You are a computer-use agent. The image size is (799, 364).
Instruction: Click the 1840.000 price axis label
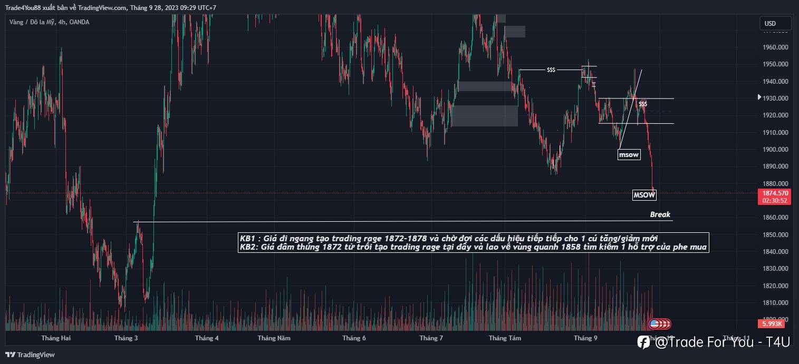point(775,251)
